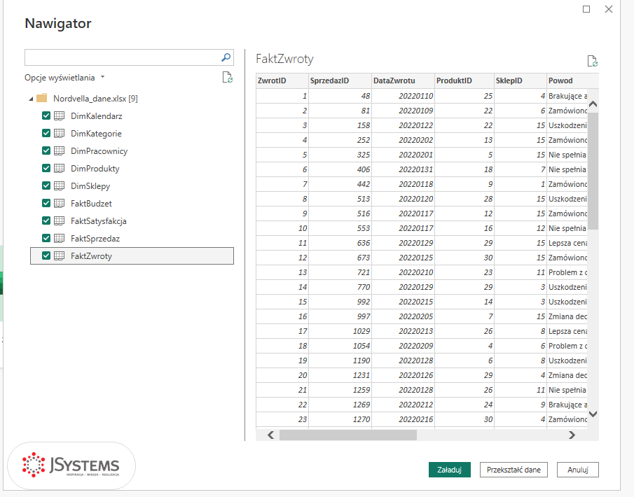Select the FaktSprzedaz table name
This screenshot has width=634, height=497.
[x=95, y=239]
